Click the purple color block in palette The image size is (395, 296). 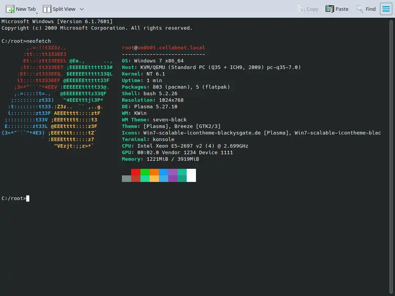(173, 172)
